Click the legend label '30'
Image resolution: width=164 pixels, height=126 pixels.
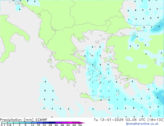point(56,125)
